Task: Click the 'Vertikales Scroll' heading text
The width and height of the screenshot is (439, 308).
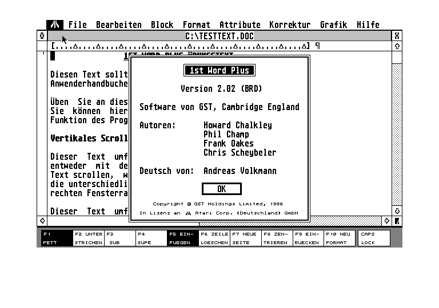Action: [x=89, y=139]
